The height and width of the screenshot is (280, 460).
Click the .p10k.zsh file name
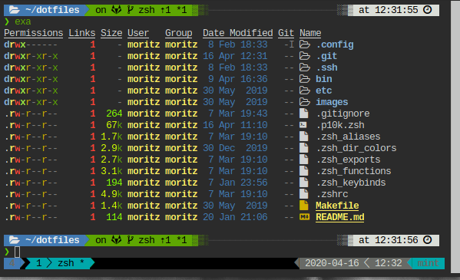(340, 125)
